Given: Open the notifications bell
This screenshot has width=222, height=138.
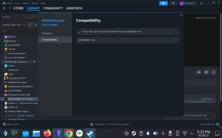Looking at the screenshot, I should (x=173, y=3).
